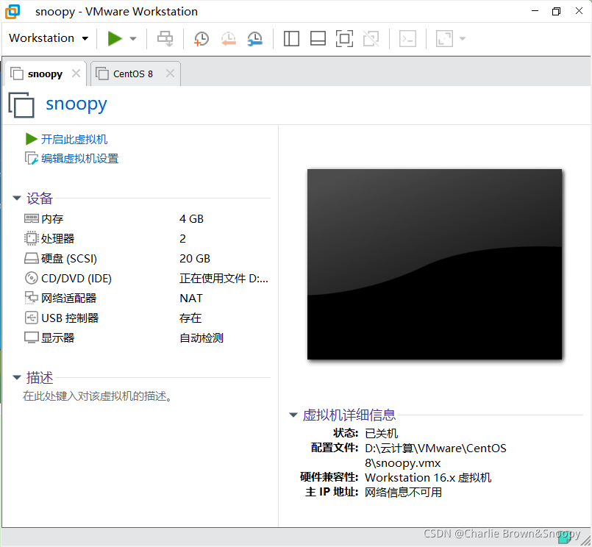Click the large snoopy VM title icon
The image size is (592, 547).
click(21, 105)
